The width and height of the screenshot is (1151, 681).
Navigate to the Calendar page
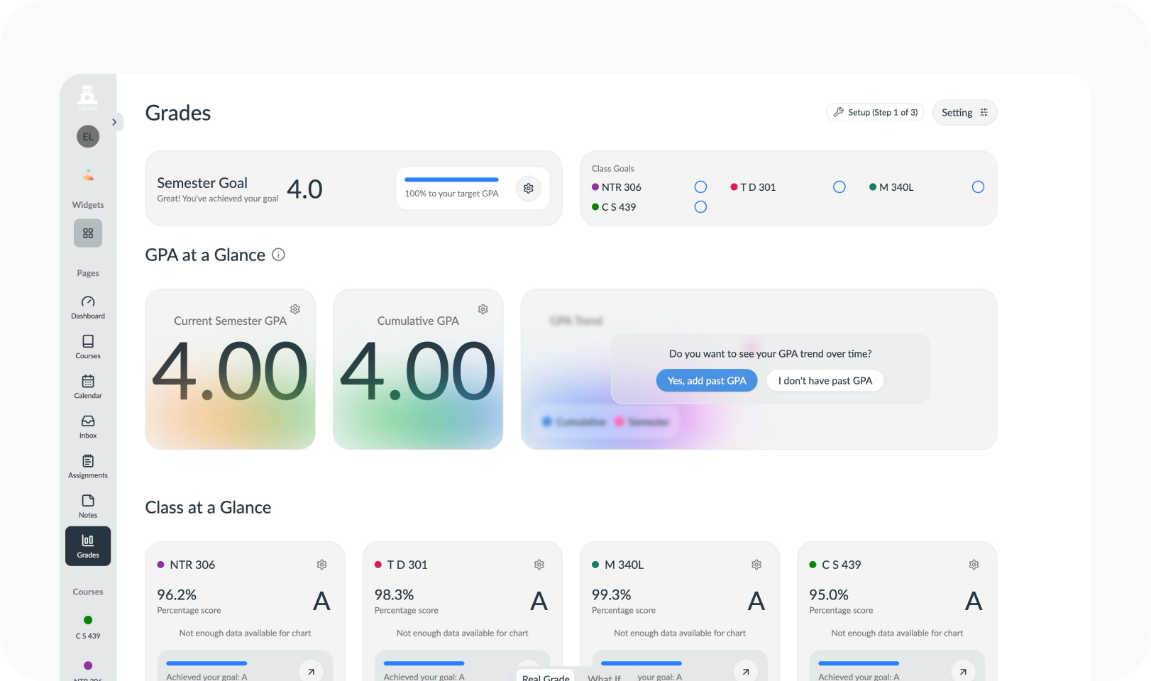[x=87, y=387]
